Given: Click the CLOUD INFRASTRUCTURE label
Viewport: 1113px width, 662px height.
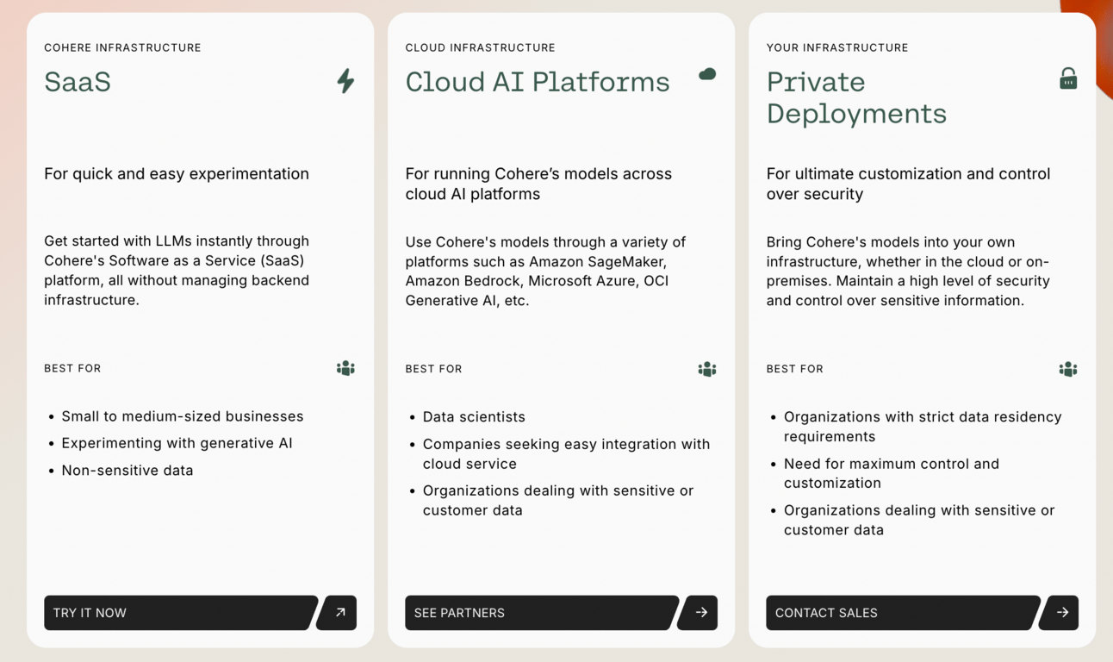Looking at the screenshot, I should pyautogui.click(x=480, y=47).
